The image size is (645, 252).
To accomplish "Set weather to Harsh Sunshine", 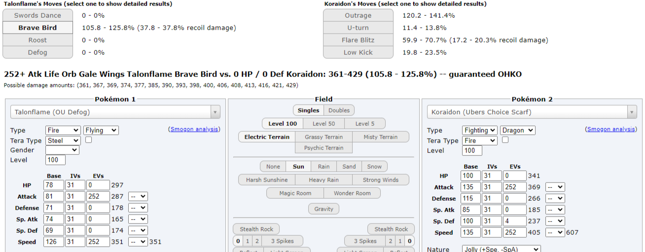I will click(x=267, y=180).
